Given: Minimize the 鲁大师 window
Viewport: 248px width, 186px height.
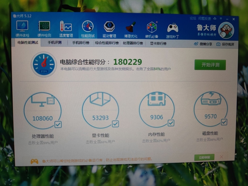Looking at the screenshot, I should tap(227, 19).
